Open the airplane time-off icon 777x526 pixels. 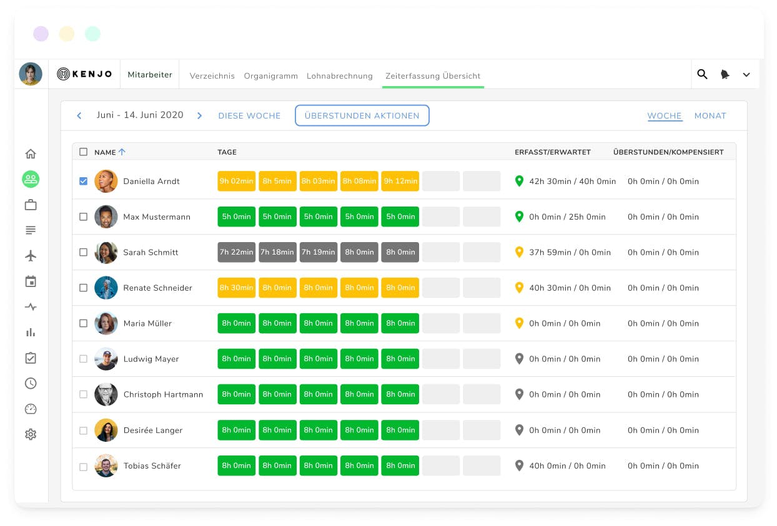31,256
